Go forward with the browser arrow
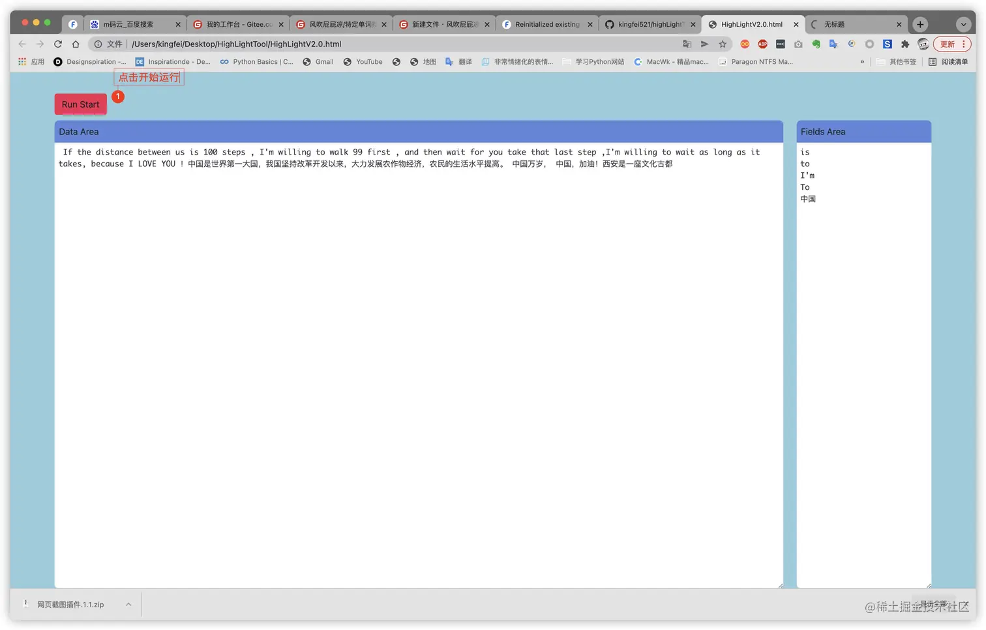Screen dimensions: 986x630 pos(40,44)
